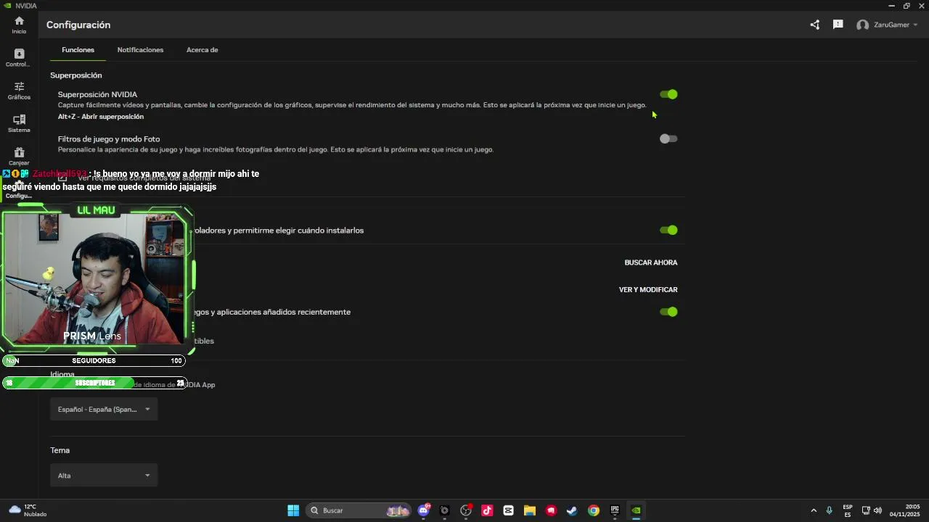
Task: Click the Superposición section heading
Action: (75, 75)
